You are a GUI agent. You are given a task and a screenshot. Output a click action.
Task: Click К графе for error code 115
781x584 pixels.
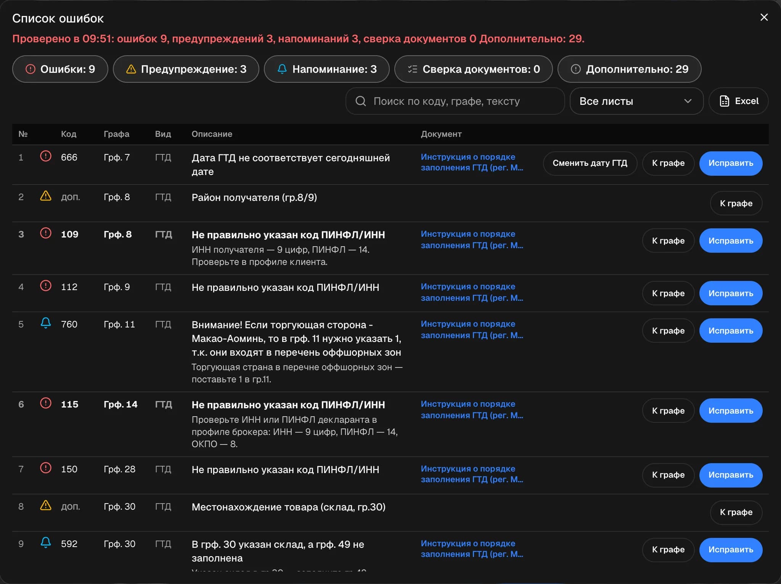pyautogui.click(x=668, y=411)
